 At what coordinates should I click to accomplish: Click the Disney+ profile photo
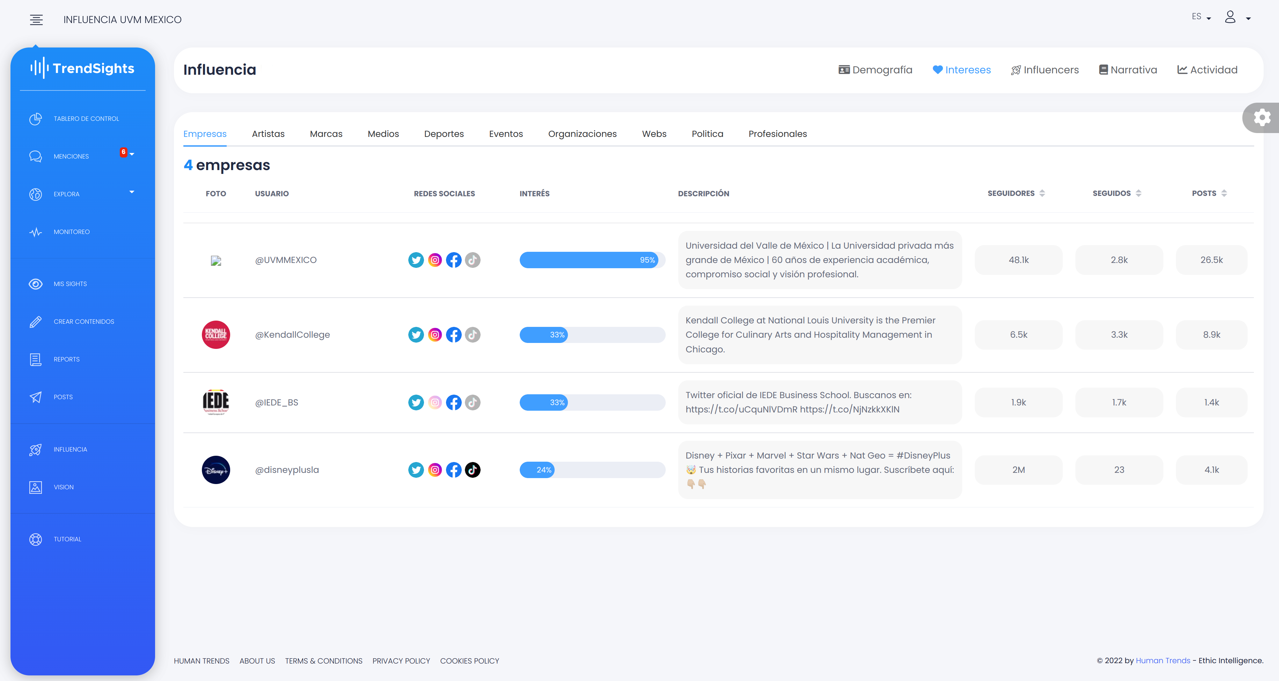pyautogui.click(x=216, y=470)
